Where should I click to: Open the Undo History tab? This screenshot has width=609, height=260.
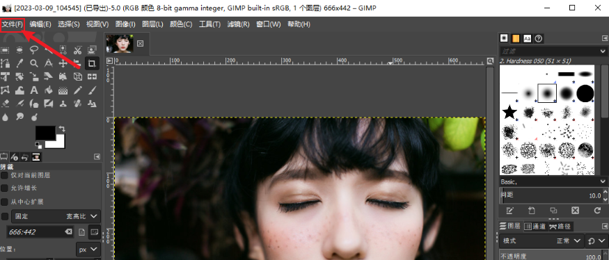tap(25, 157)
